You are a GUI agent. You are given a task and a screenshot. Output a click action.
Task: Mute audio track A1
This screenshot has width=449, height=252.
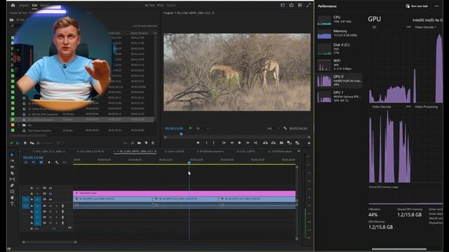pyautogui.click(x=51, y=206)
